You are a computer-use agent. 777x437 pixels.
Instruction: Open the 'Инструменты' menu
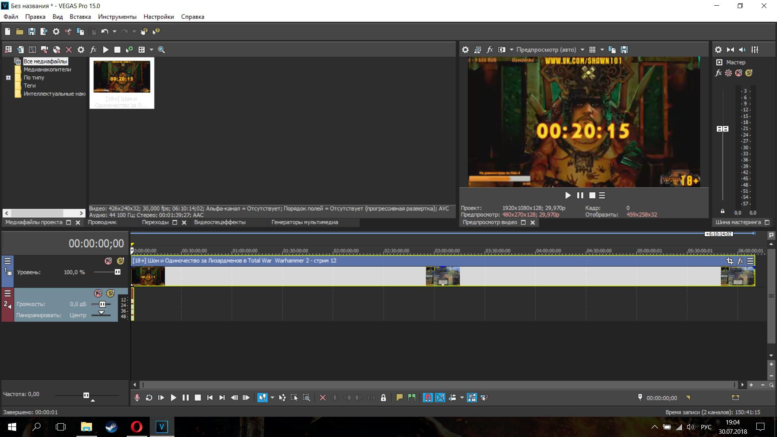[x=117, y=17]
